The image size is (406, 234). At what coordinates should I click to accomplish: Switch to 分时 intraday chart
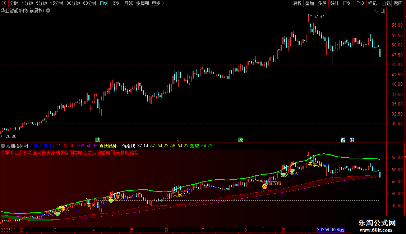point(14,3)
